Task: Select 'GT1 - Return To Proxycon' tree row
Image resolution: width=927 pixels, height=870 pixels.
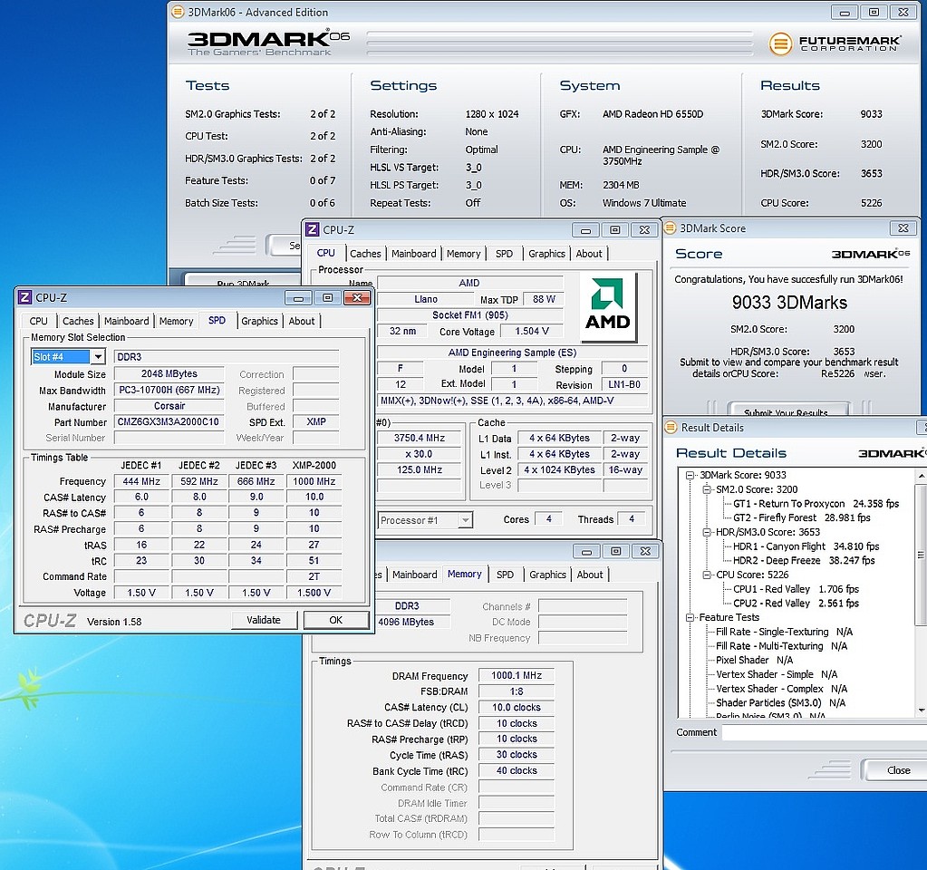Action: pyautogui.click(x=816, y=504)
